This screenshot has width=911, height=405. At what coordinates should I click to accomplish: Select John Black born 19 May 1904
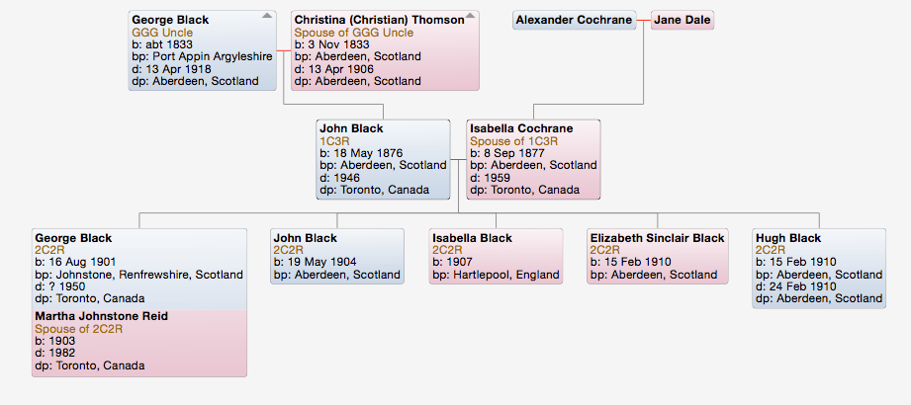point(337,257)
